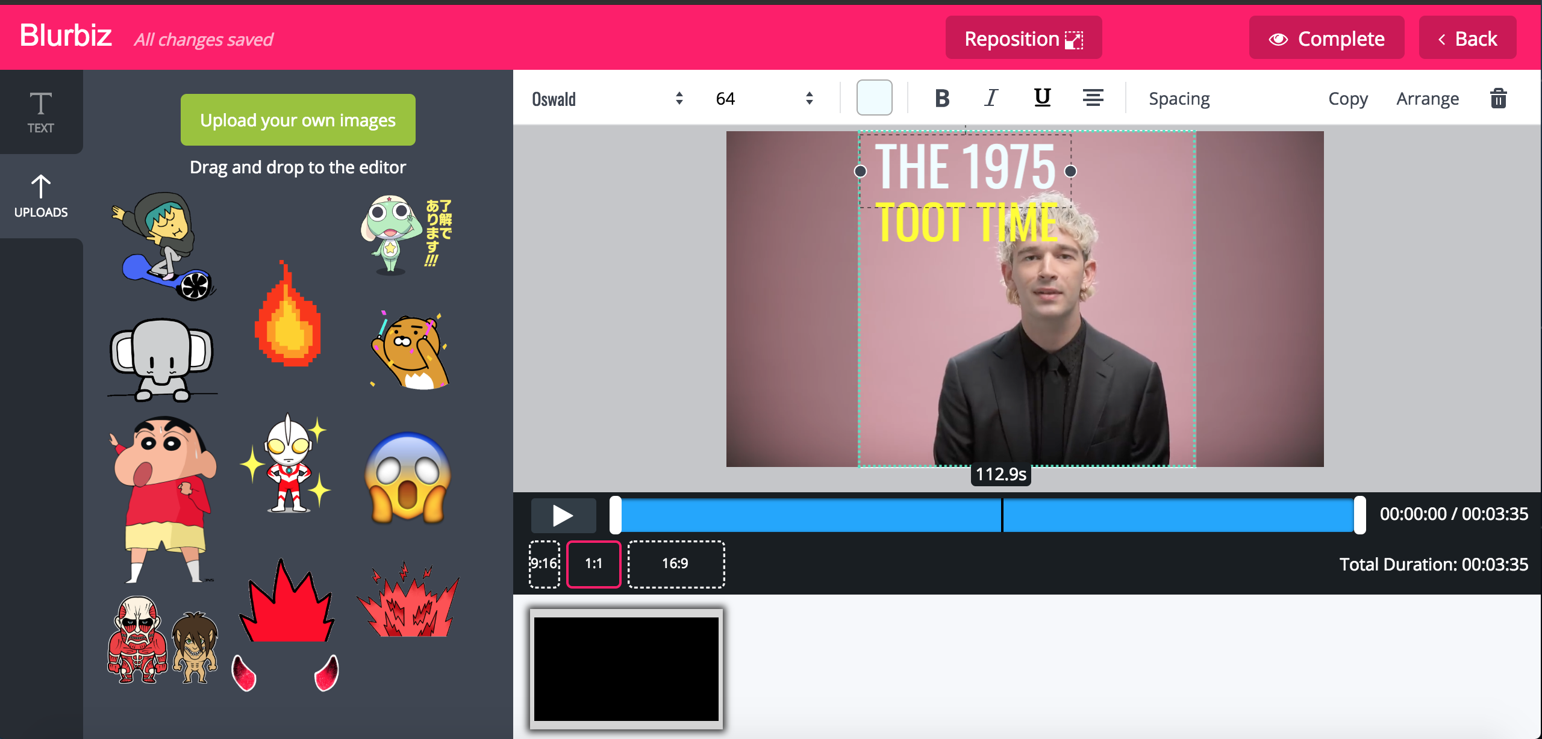Click the left trim handle on timeline
This screenshot has height=739, width=1542.
pyautogui.click(x=615, y=515)
